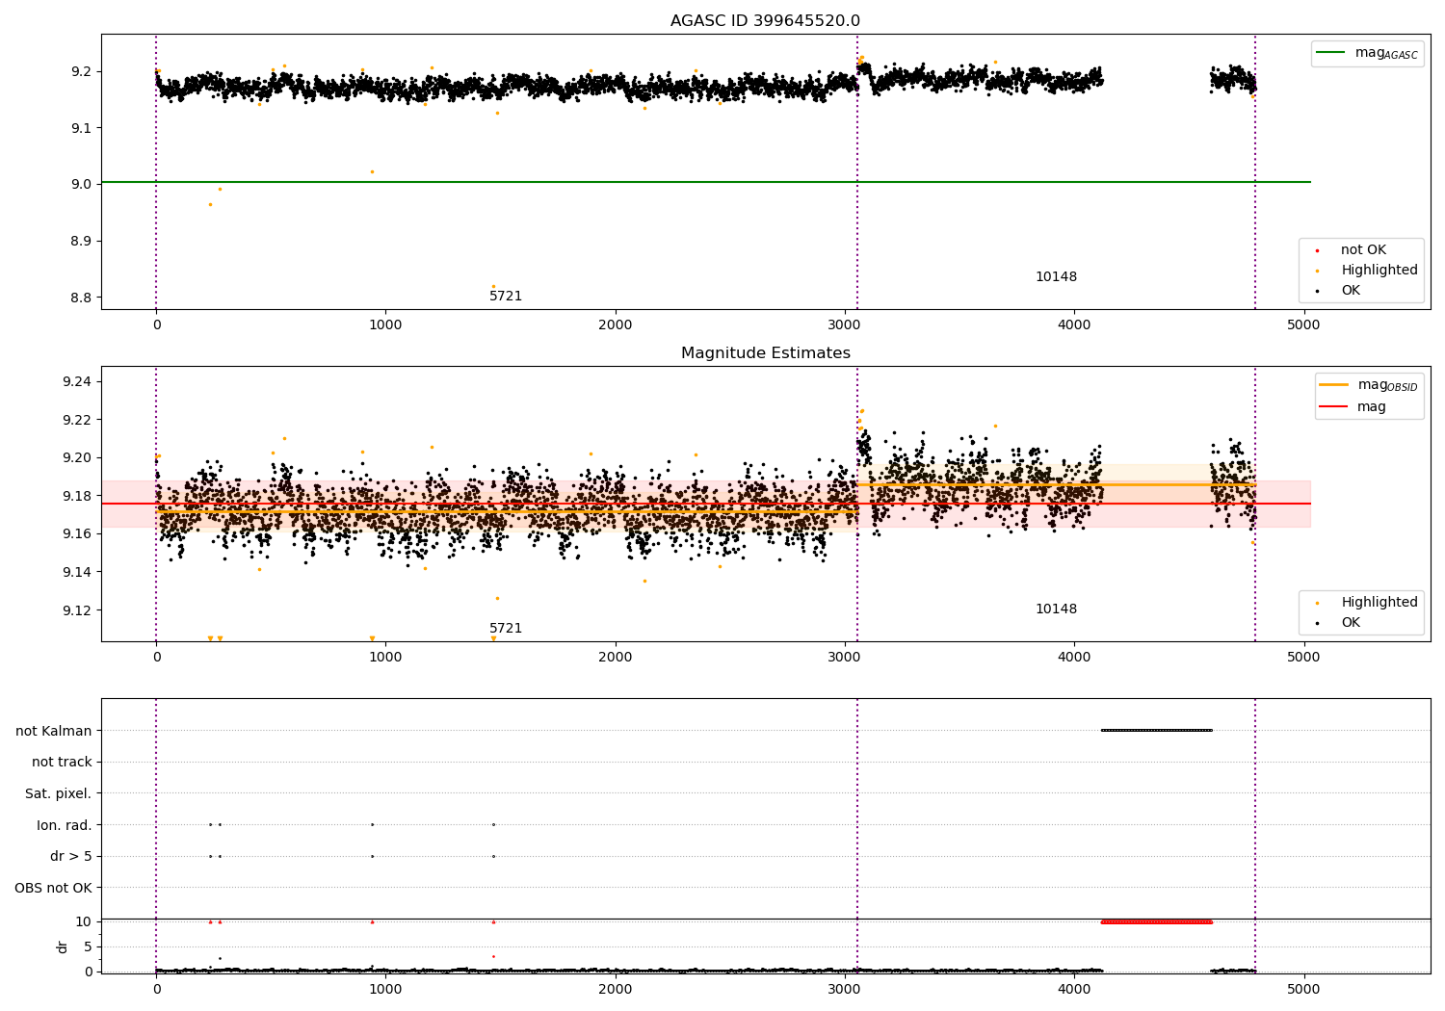Image resolution: width=1445 pixels, height=1011 pixels.
Task: Select the 'Magnitude Estimates' plot title
Action: coord(765,353)
